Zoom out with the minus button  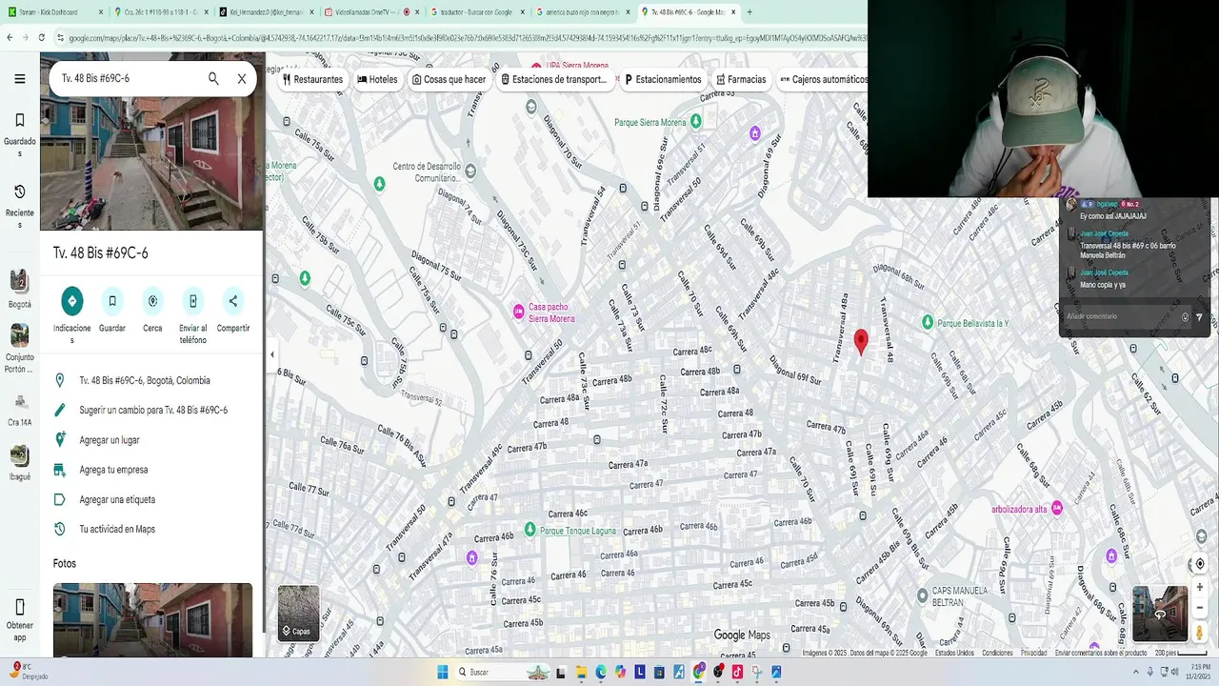pos(1200,608)
